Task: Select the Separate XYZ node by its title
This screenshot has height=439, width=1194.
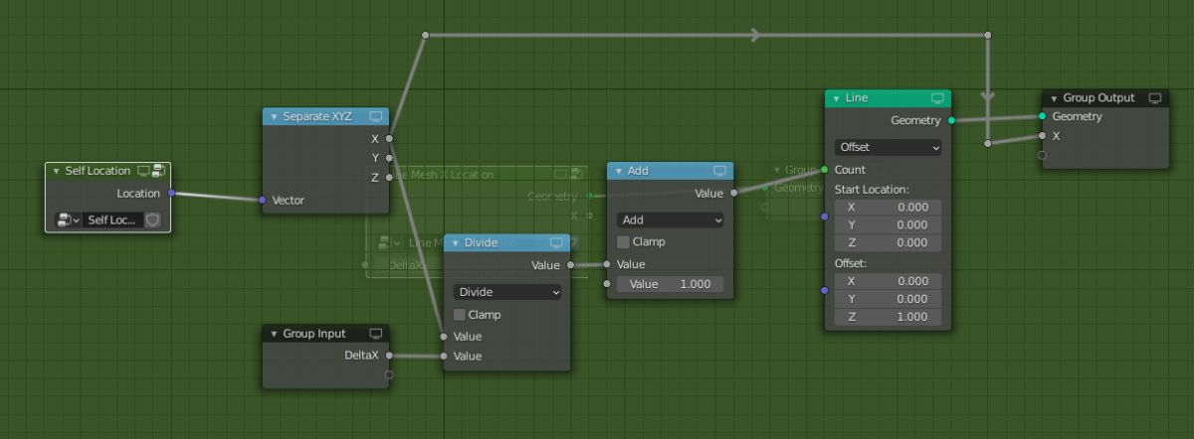Action: coord(317,116)
